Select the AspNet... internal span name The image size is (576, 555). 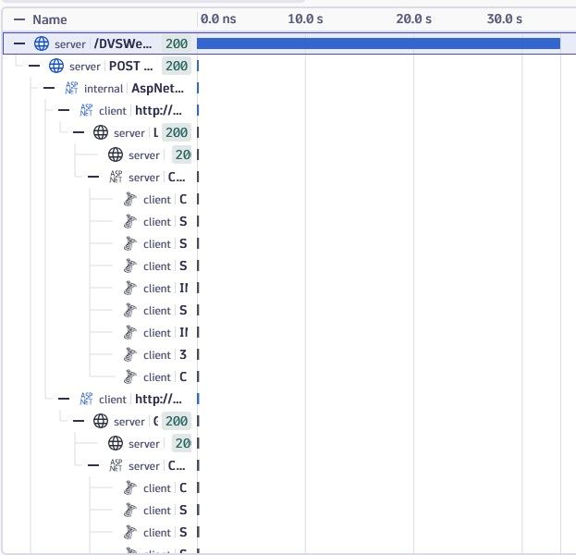(157, 88)
